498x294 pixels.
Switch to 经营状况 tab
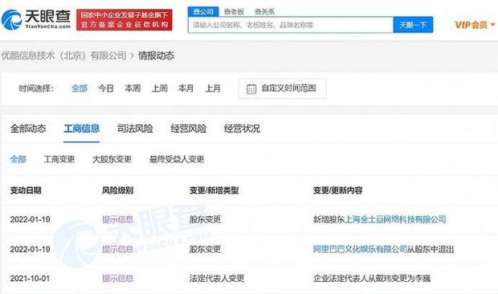[x=242, y=129]
